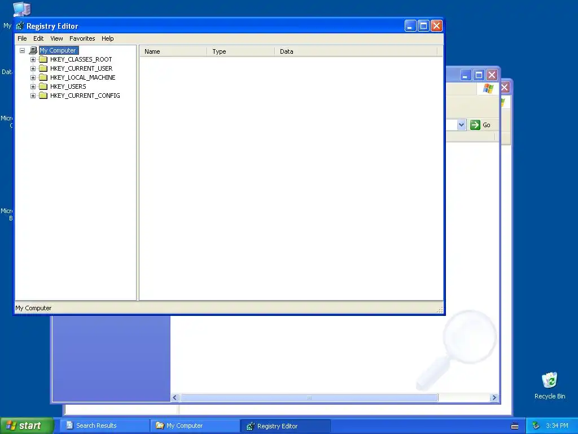Close the middle background window
Image resolution: width=578 pixels, height=434 pixels.
tap(492, 75)
